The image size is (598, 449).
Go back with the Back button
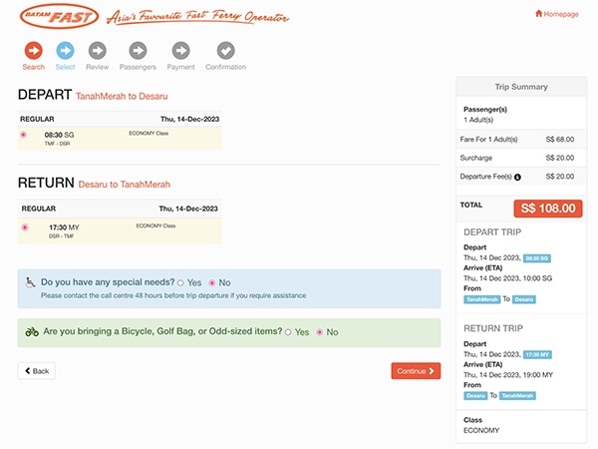[x=36, y=370]
